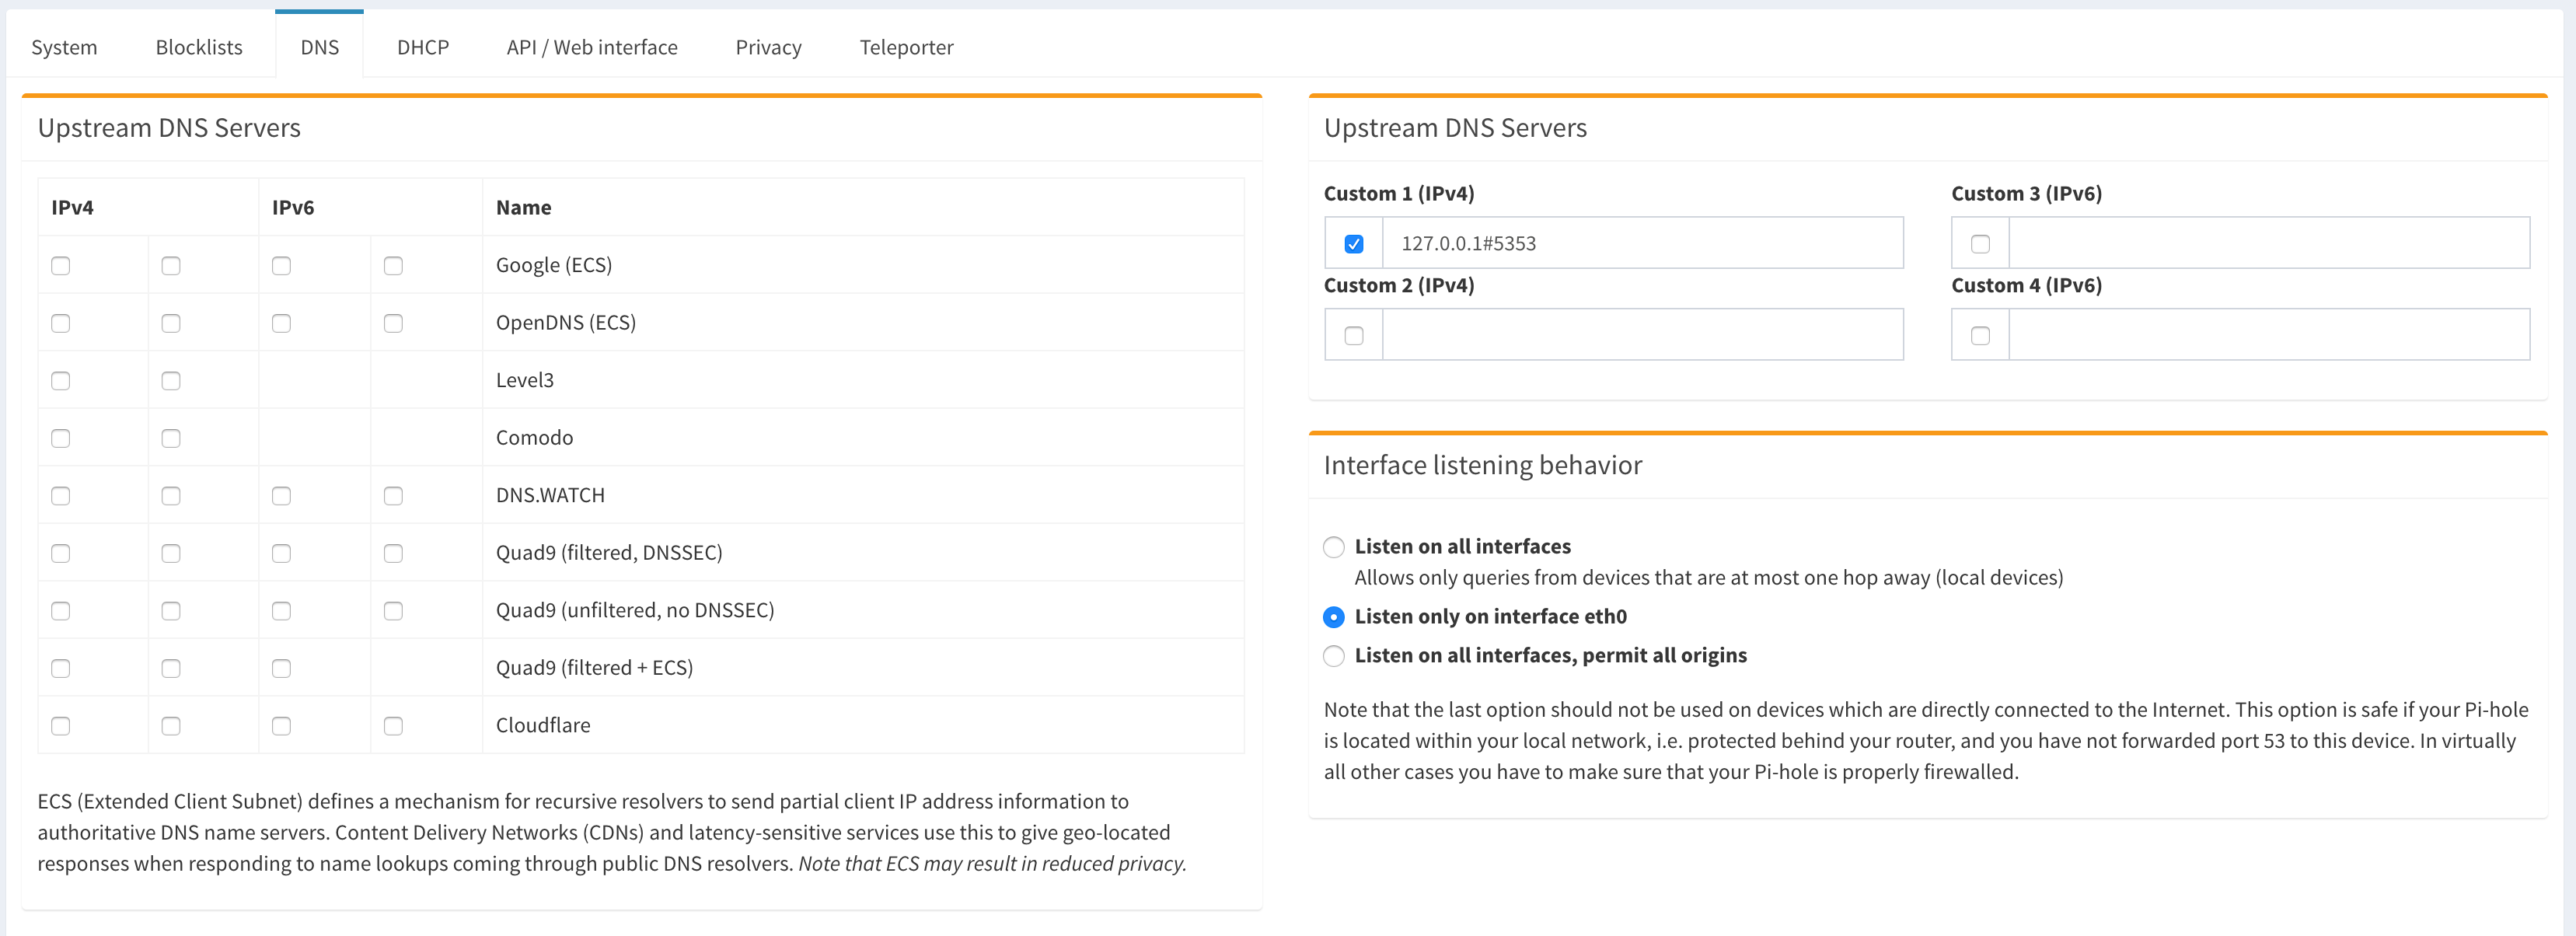Viewport: 2576px width, 936px height.
Task: Click the IPv6 column header
Action: click(x=293, y=207)
